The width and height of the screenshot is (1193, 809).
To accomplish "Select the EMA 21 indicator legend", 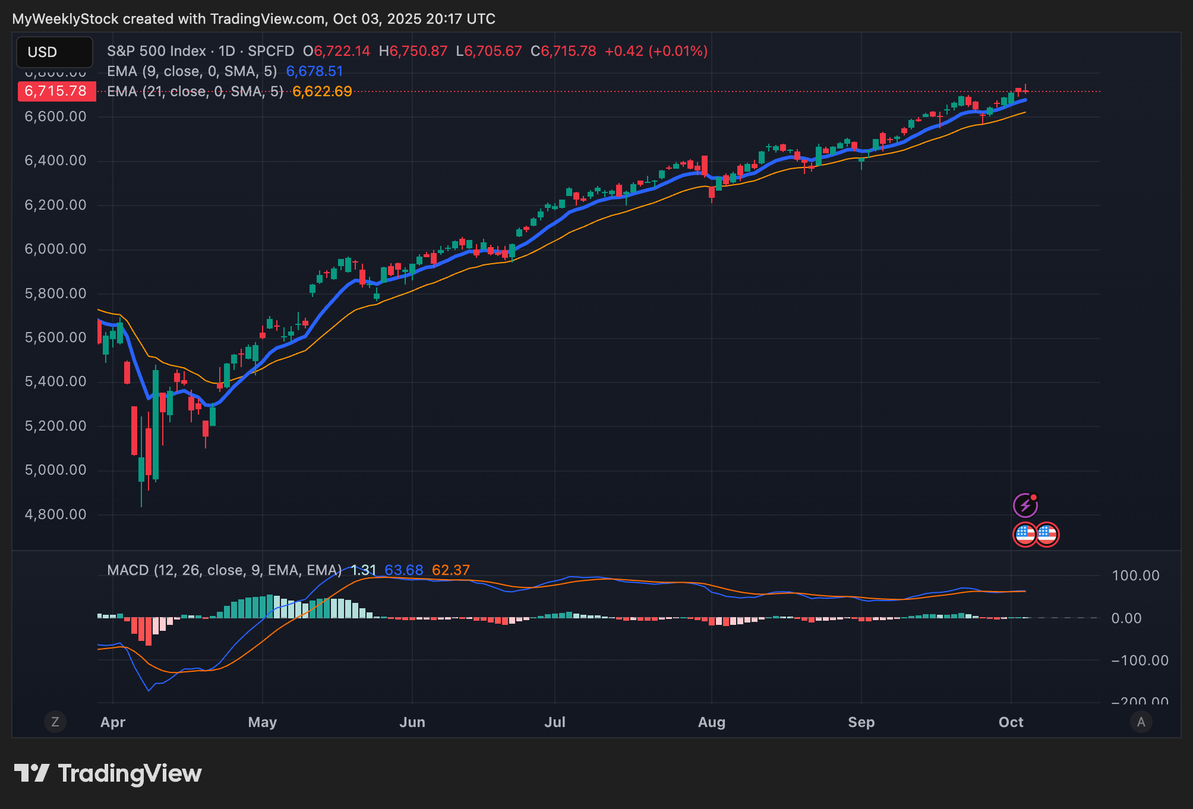I will click(195, 91).
